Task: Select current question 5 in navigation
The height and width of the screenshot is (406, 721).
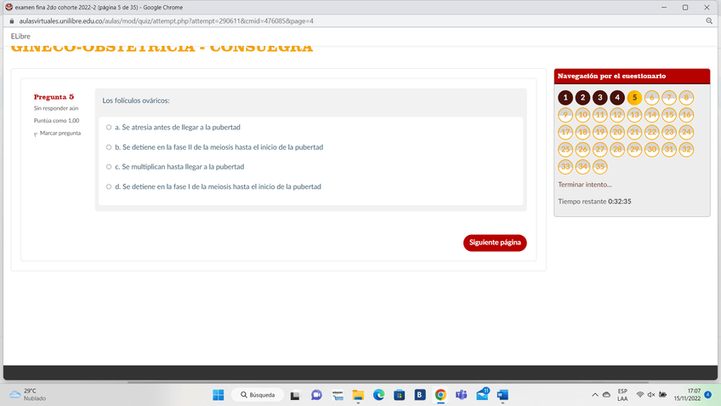Action: pyautogui.click(x=634, y=98)
